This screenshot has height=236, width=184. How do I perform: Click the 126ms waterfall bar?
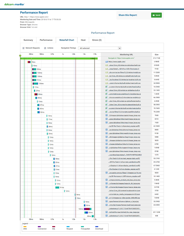pos(35,84)
